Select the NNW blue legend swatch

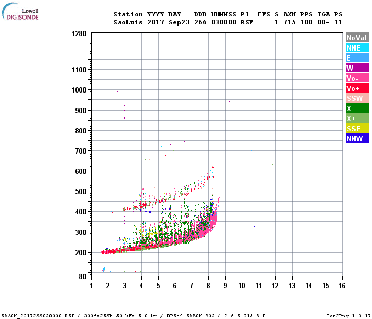click(x=357, y=139)
